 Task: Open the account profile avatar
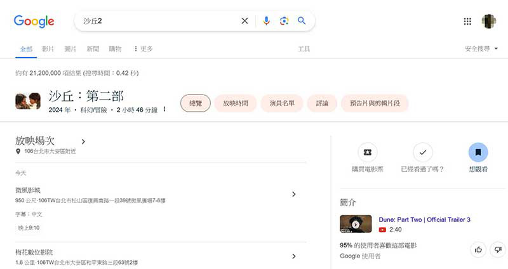(x=488, y=22)
